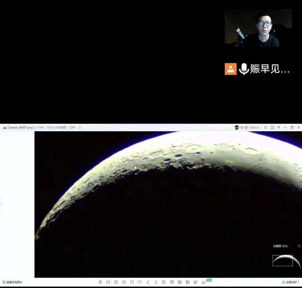
Task: Open view all pictures (查看所有图片)
Action: 12,282
